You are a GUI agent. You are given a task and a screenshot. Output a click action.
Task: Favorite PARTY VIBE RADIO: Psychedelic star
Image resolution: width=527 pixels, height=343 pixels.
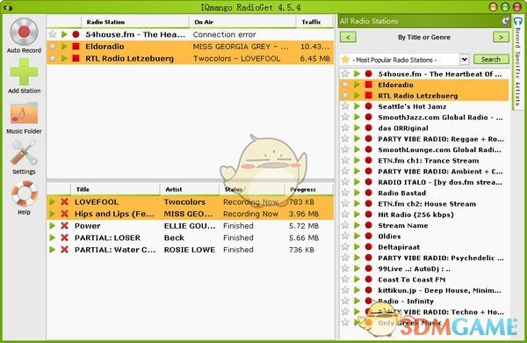click(345, 258)
